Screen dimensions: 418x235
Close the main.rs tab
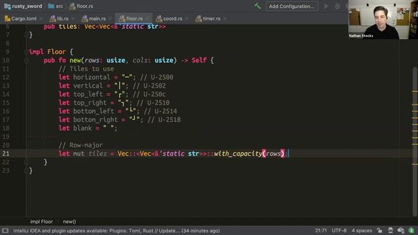tap(110, 19)
